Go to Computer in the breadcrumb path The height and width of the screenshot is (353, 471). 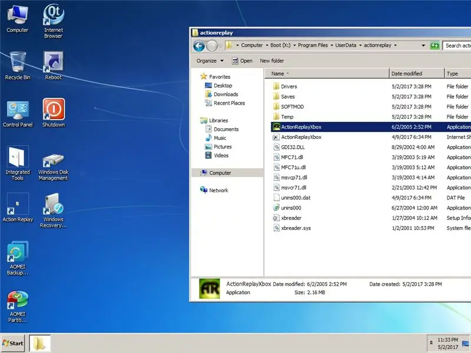click(x=252, y=45)
